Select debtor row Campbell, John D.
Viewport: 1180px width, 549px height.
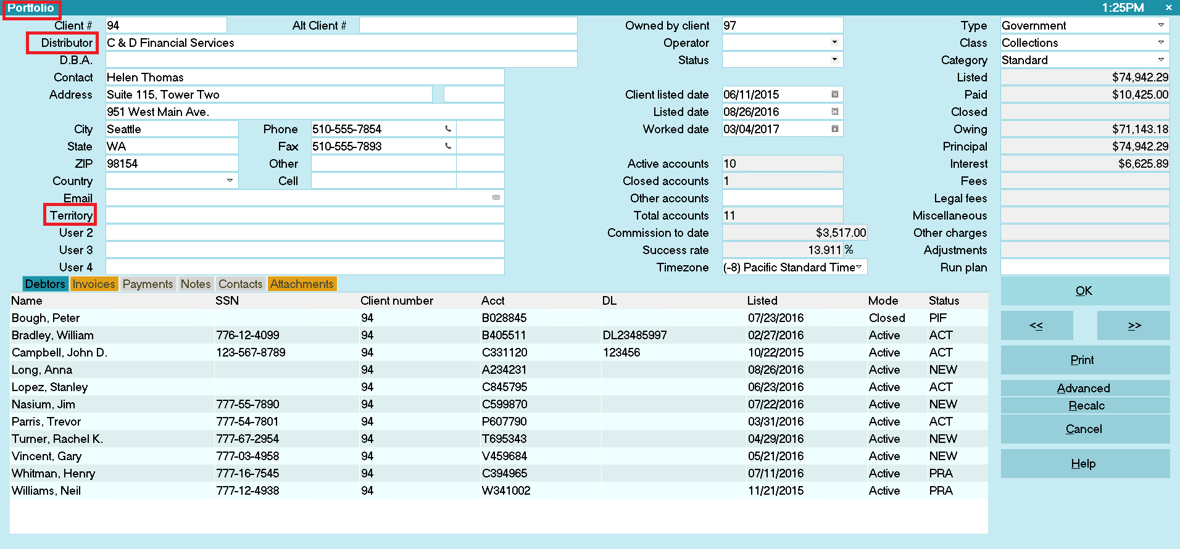(x=499, y=352)
